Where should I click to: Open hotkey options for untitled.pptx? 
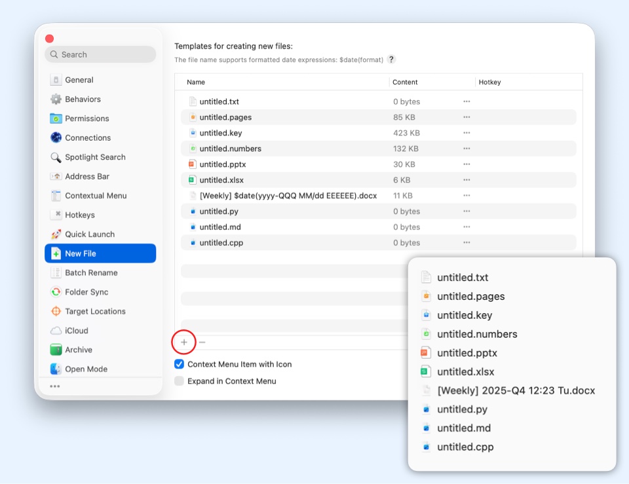pyautogui.click(x=467, y=164)
